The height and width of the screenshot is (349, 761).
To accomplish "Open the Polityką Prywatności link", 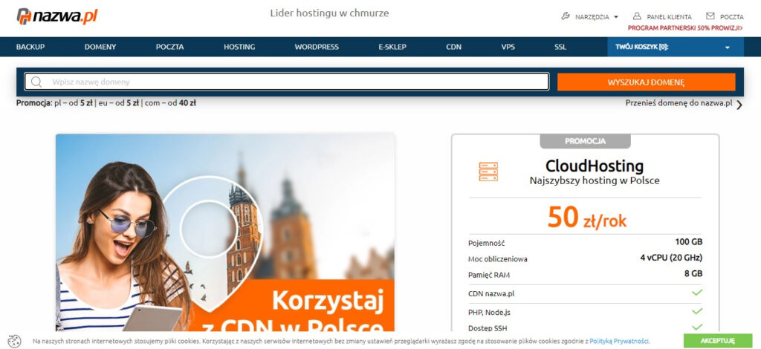I will coord(619,341).
